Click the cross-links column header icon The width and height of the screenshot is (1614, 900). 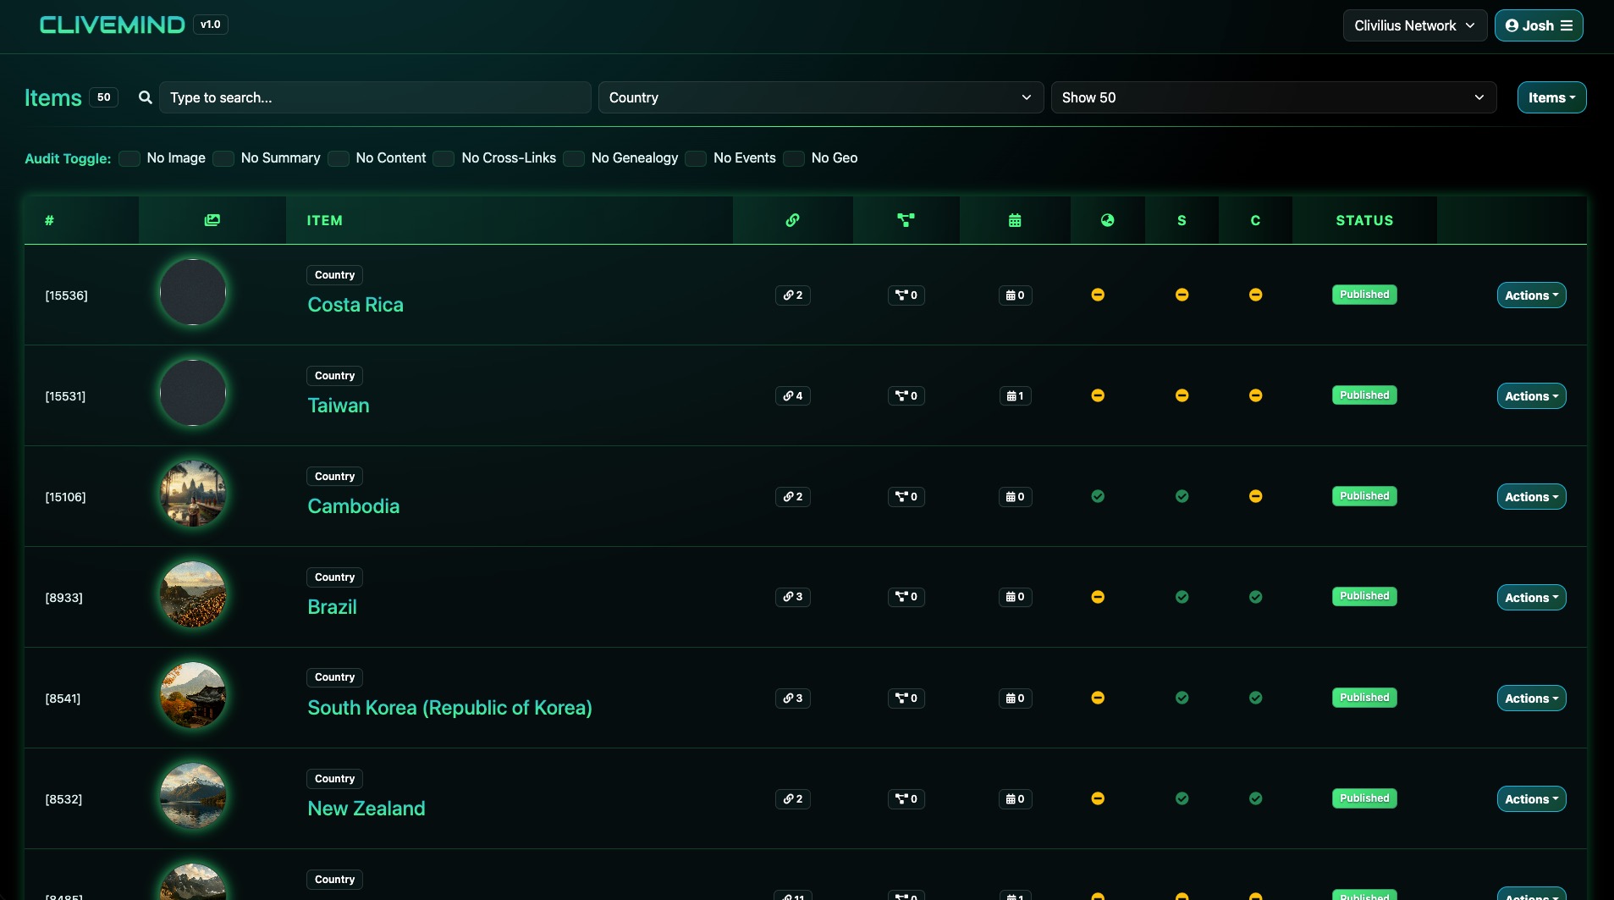[792, 220]
